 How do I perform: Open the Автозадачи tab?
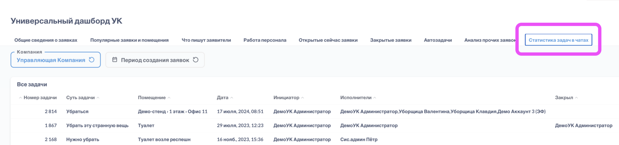pos(438,40)
